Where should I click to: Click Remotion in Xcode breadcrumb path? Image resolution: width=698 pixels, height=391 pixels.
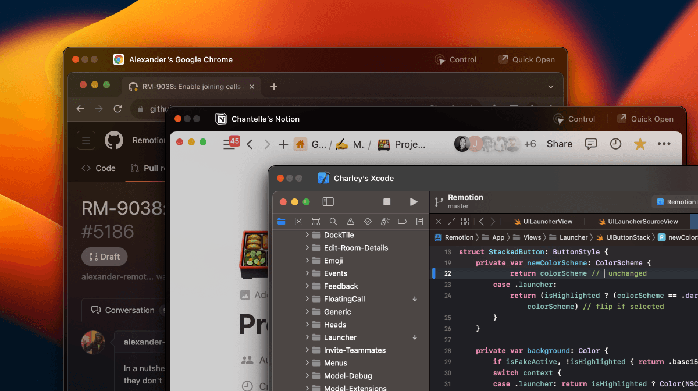[454, 237]
